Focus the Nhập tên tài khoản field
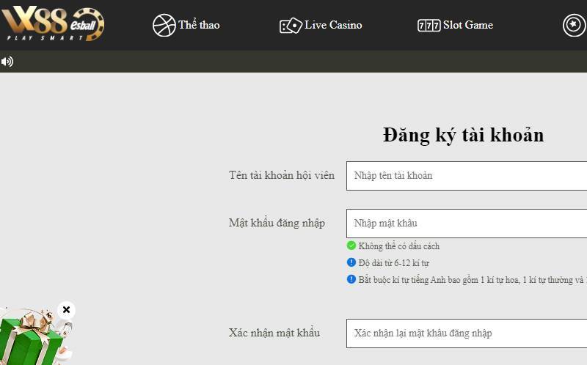587x365 pixels. 467,176
